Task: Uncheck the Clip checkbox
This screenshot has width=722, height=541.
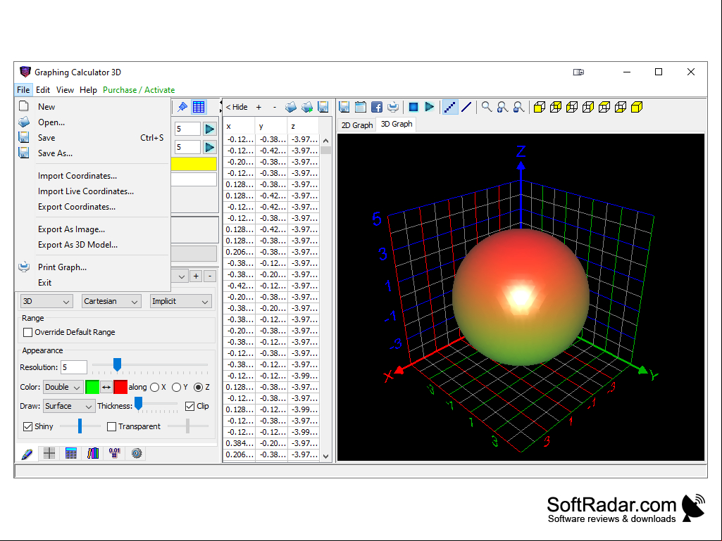Action: click(x=189, y=406)
